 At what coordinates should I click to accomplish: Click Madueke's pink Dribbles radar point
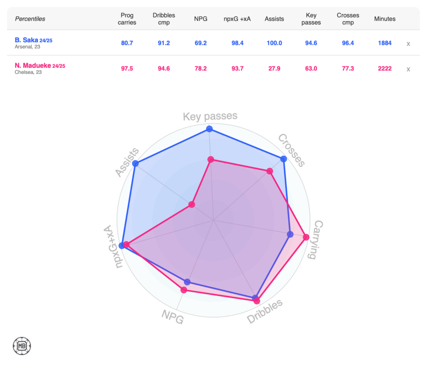pos(257,301)
